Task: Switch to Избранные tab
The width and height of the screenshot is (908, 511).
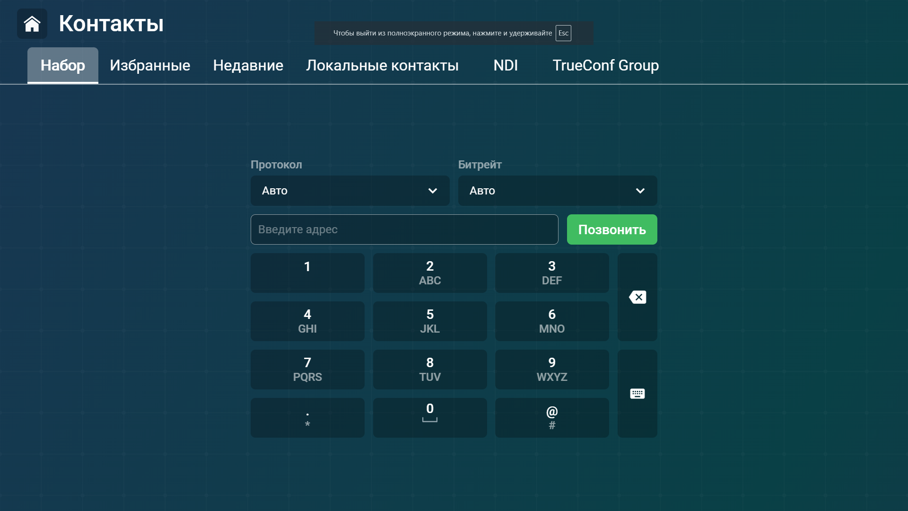Action: click(150, 65)
